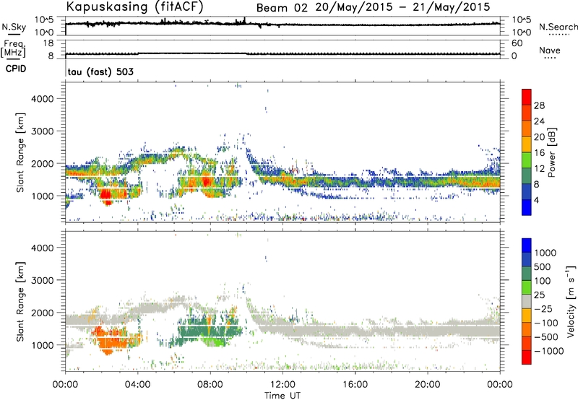Screen dimensions: 578x400
Task: Click the '4' label on Power color bar
Action: coord(537,200)
